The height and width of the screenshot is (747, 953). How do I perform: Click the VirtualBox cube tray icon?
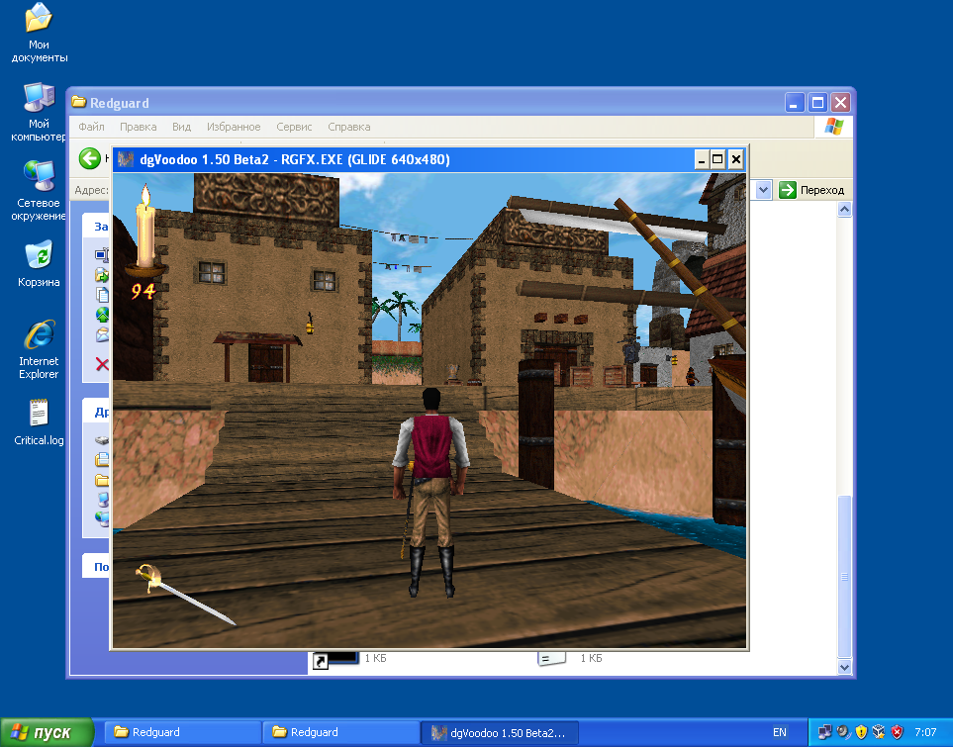click(x=878, y=732)
